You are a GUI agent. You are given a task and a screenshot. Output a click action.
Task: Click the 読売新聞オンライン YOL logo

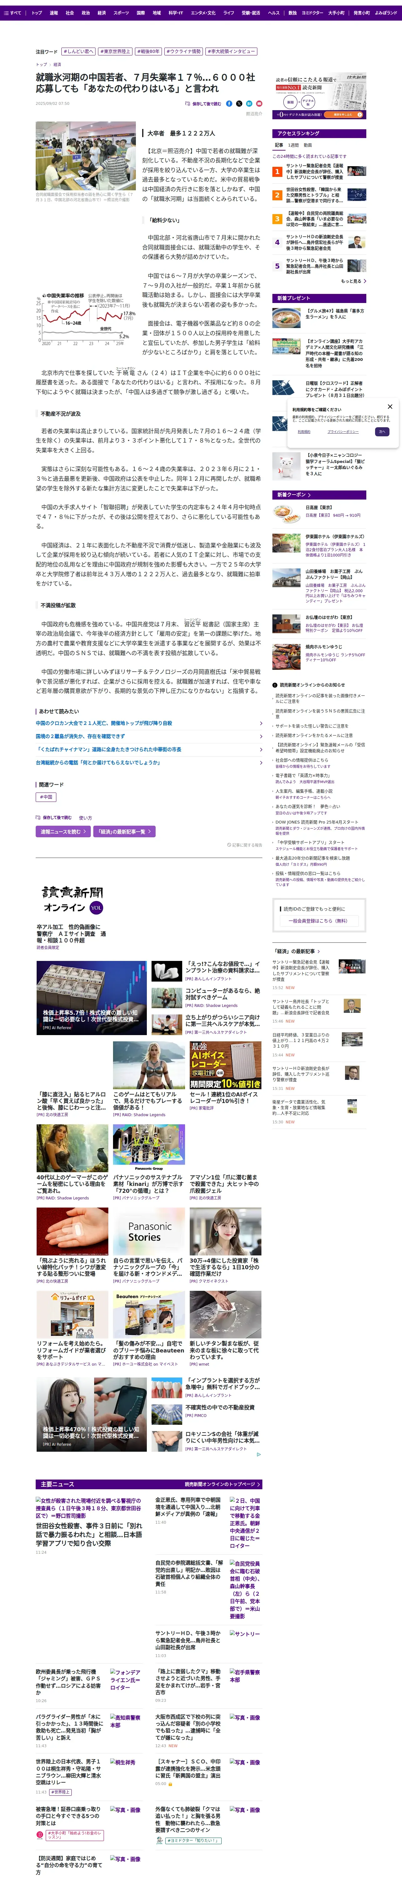click(x=72, y=900)
